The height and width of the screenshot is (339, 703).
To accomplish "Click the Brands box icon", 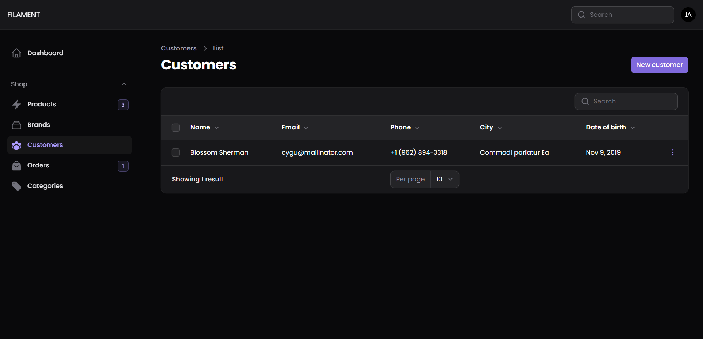I will tap(16, 125).
